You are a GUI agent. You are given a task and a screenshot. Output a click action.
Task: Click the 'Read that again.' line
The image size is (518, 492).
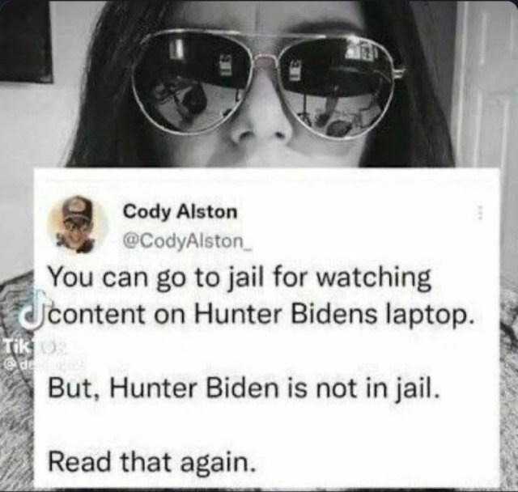[152, 460]
